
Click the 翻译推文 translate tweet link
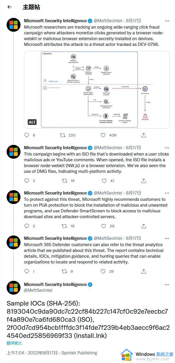pos(14,343)
